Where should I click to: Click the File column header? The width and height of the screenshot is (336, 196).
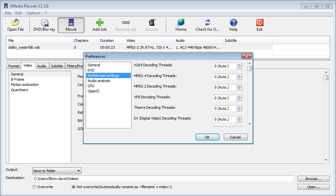39,41
